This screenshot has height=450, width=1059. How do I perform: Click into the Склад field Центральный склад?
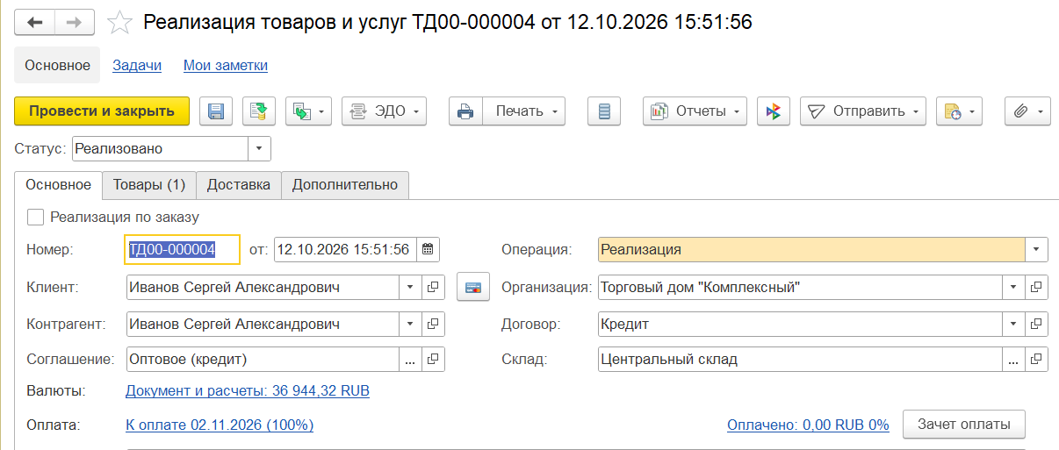pyautogui.click(x=800, y=359)
